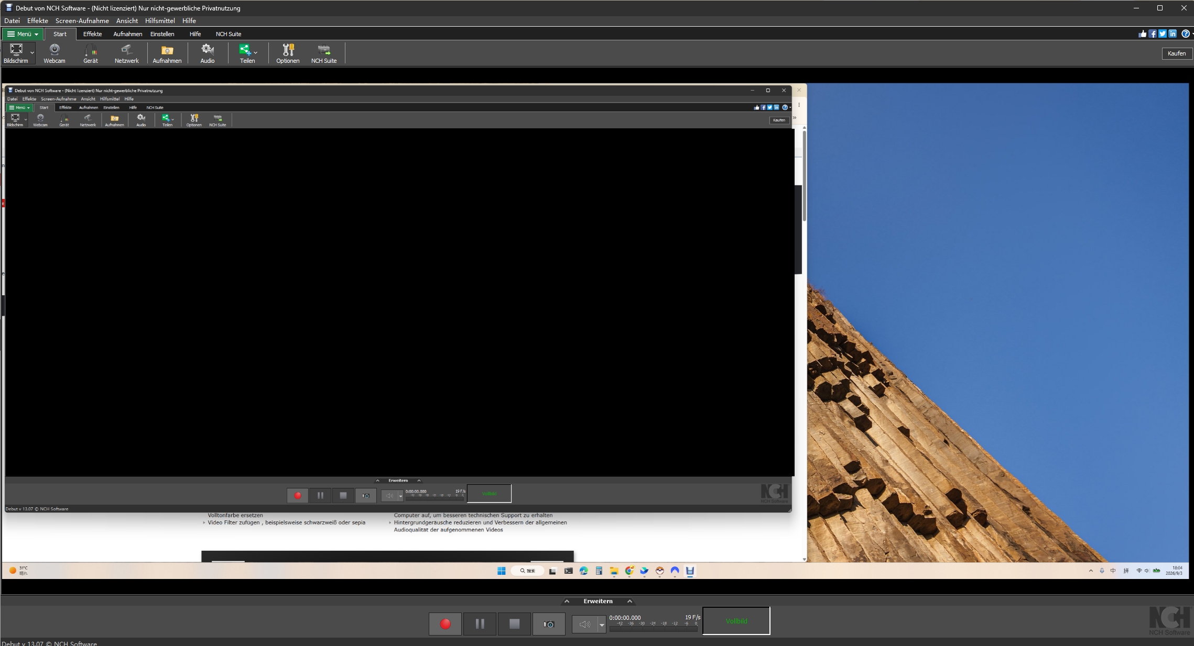The height and width of the screenshot is (646, 1194).
Task: Switch to the Effekte ribbon tab in main window
Action: (x=93, y=34)
